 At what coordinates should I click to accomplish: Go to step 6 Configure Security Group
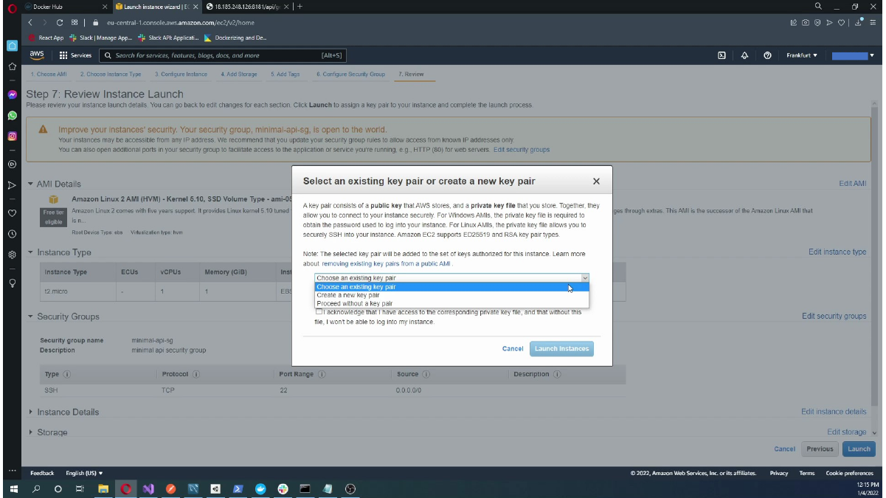coord(350,75)
